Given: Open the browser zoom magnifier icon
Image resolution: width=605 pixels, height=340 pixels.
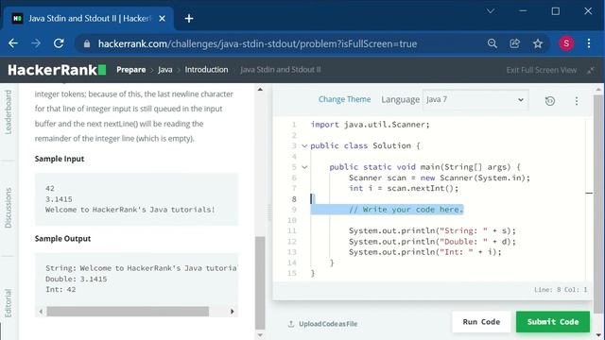Looking at the screenshot, I should [x=492, y=43].
